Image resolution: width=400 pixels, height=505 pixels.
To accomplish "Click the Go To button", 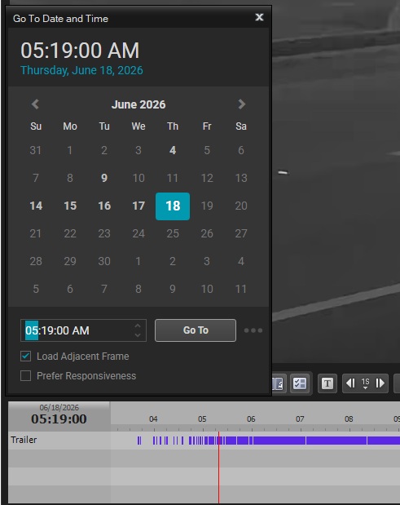I will (x=196, y=330).
